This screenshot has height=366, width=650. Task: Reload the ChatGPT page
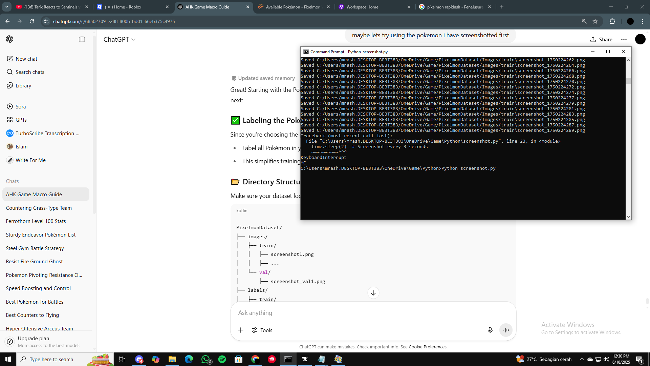click(32, 21)
